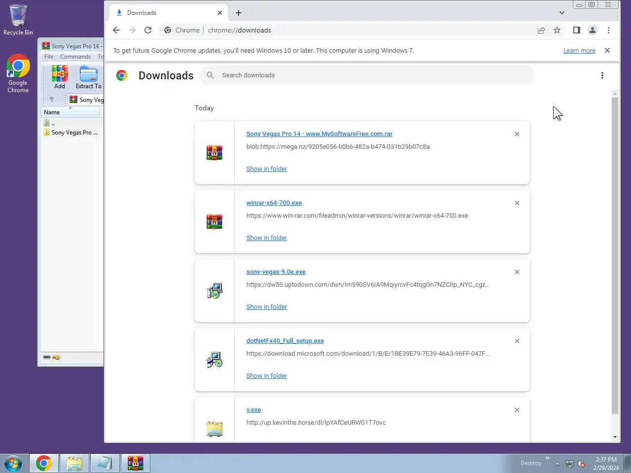Screen dimensions: 631x473
Task: Click the Name column header in WinRAR
Action: [x=71, y=112]
